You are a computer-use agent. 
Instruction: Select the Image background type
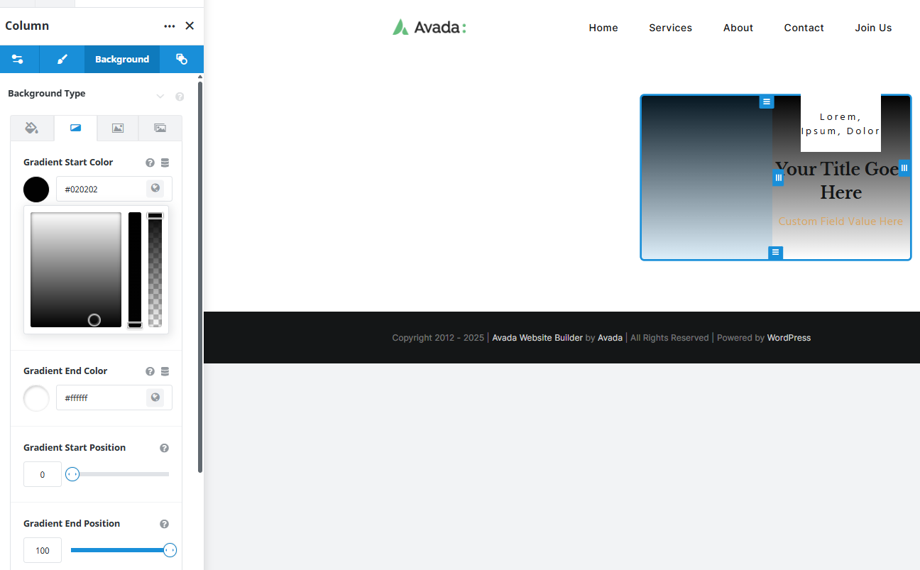(x=117, y=128)
